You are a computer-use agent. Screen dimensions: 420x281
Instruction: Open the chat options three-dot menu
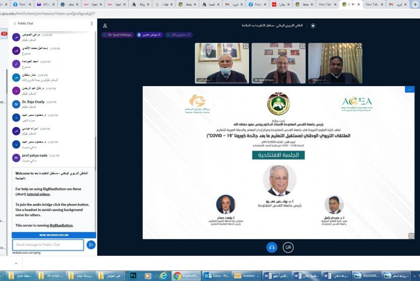point(92,24)
